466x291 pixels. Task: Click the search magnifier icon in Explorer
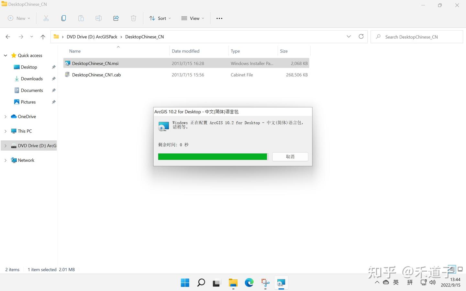click(378, 37)
